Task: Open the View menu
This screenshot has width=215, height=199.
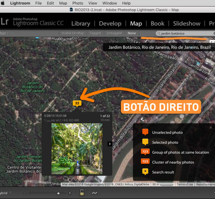Action: click(93, 3)
